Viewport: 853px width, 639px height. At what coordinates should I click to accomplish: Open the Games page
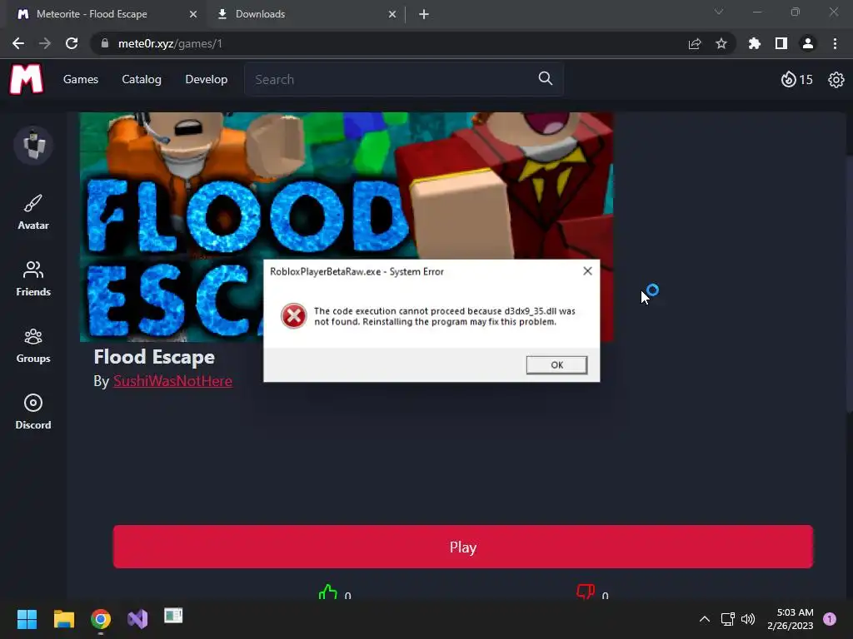coord(81,79)
